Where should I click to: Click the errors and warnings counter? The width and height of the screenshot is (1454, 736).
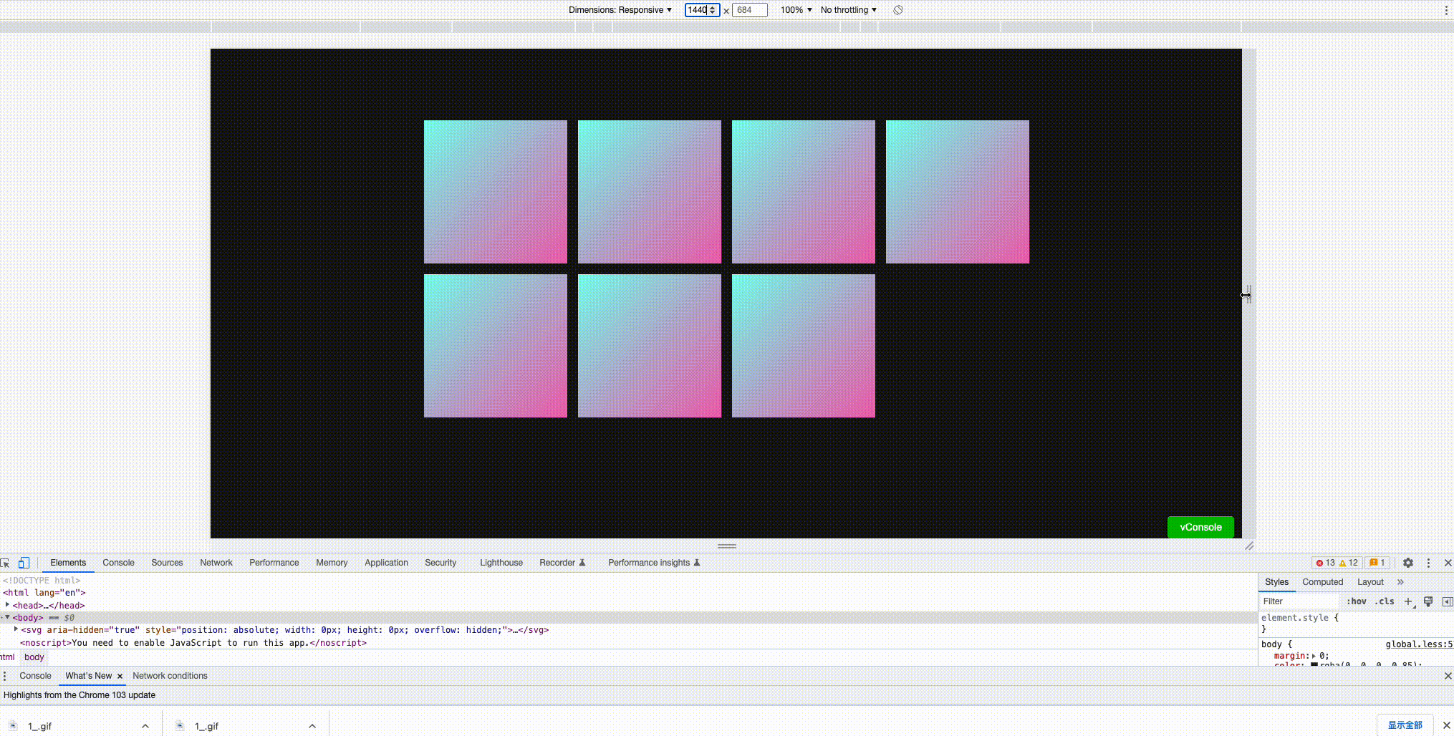click(1337, 563)
